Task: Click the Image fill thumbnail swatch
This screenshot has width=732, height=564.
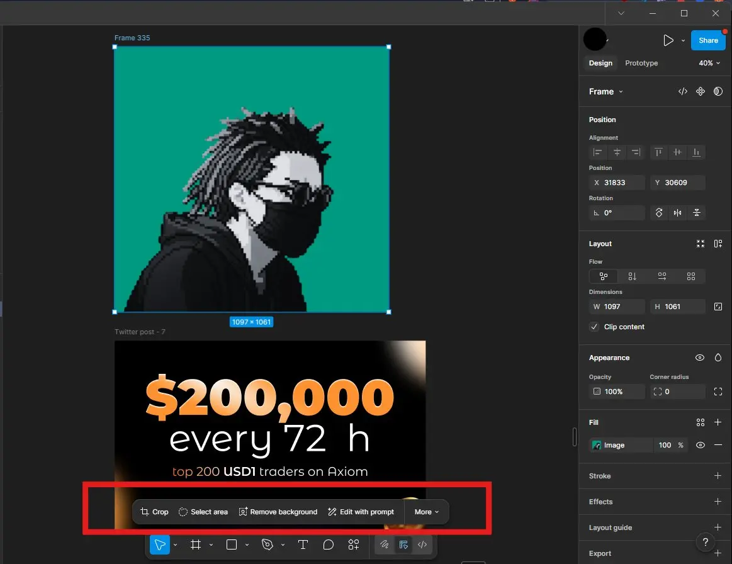Action: coord(597,445)
